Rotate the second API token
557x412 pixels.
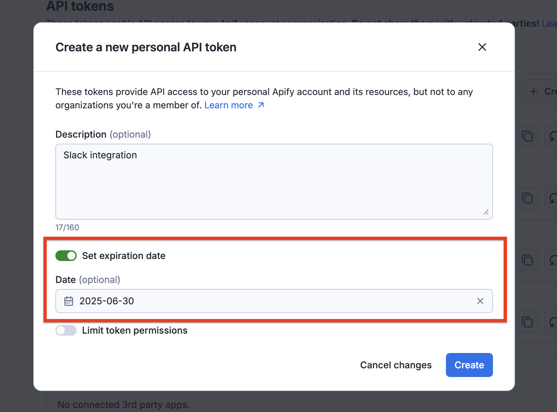point(552,198)
